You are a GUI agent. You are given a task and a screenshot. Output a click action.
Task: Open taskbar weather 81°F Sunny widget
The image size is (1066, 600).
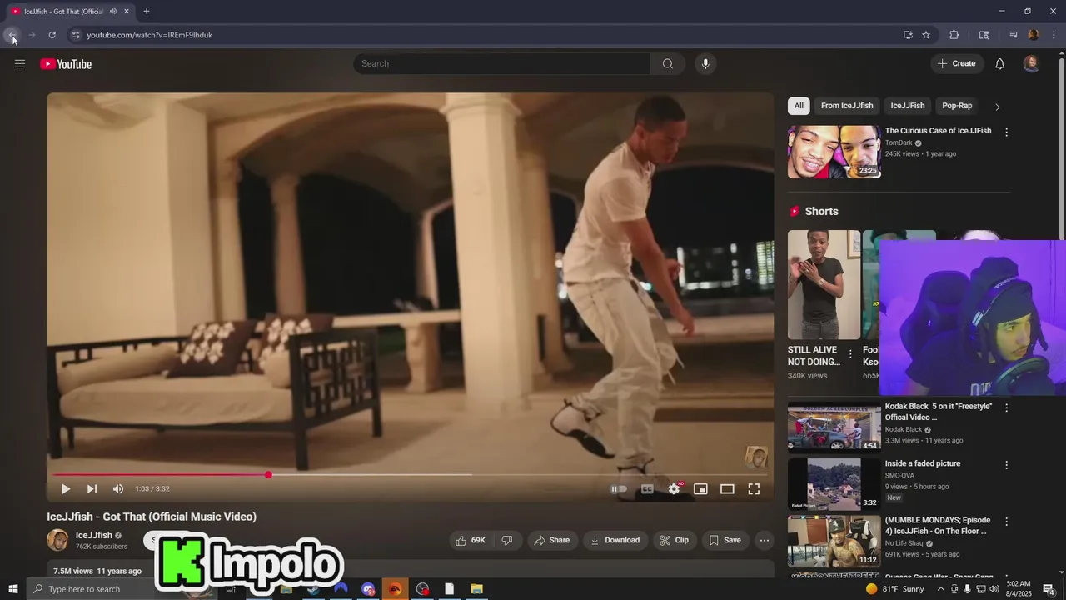coord(895,589)
